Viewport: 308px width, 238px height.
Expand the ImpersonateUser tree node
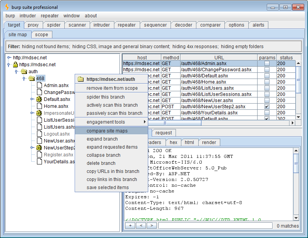32,113
